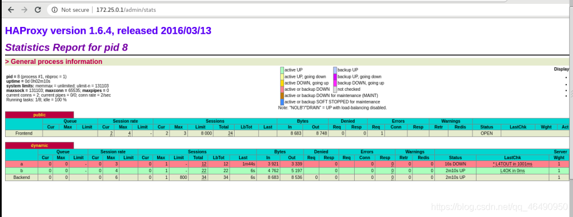Click Frontend sessions total value 24
The width and height of the screenshot is (573, 217).
231,133
